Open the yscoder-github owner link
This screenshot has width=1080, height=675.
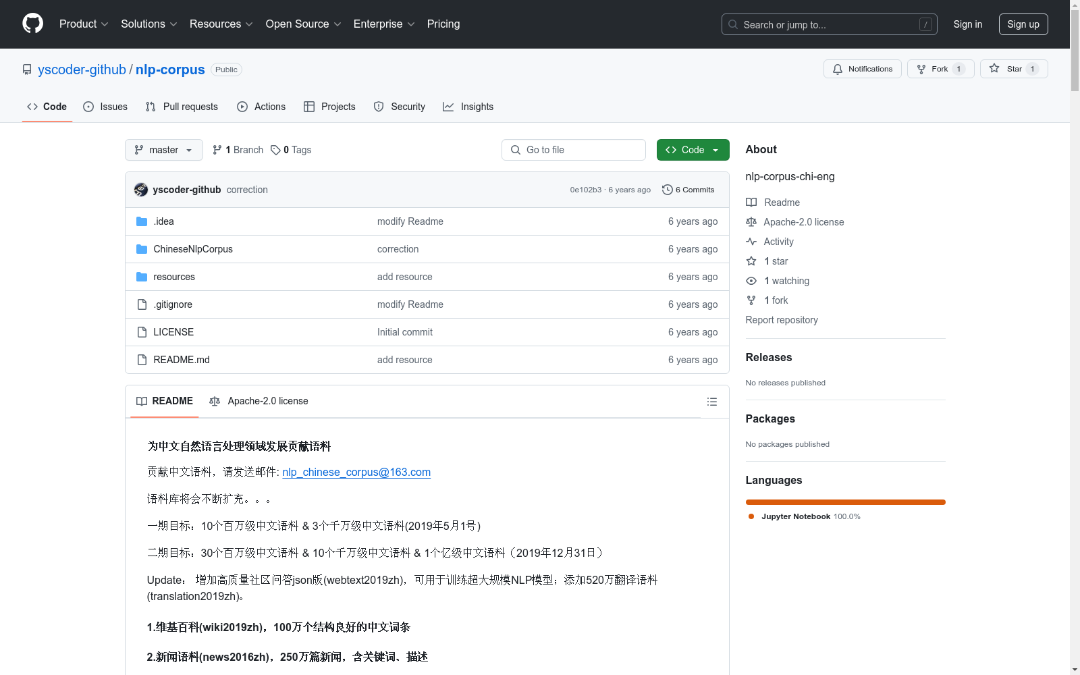coord(82,70)
